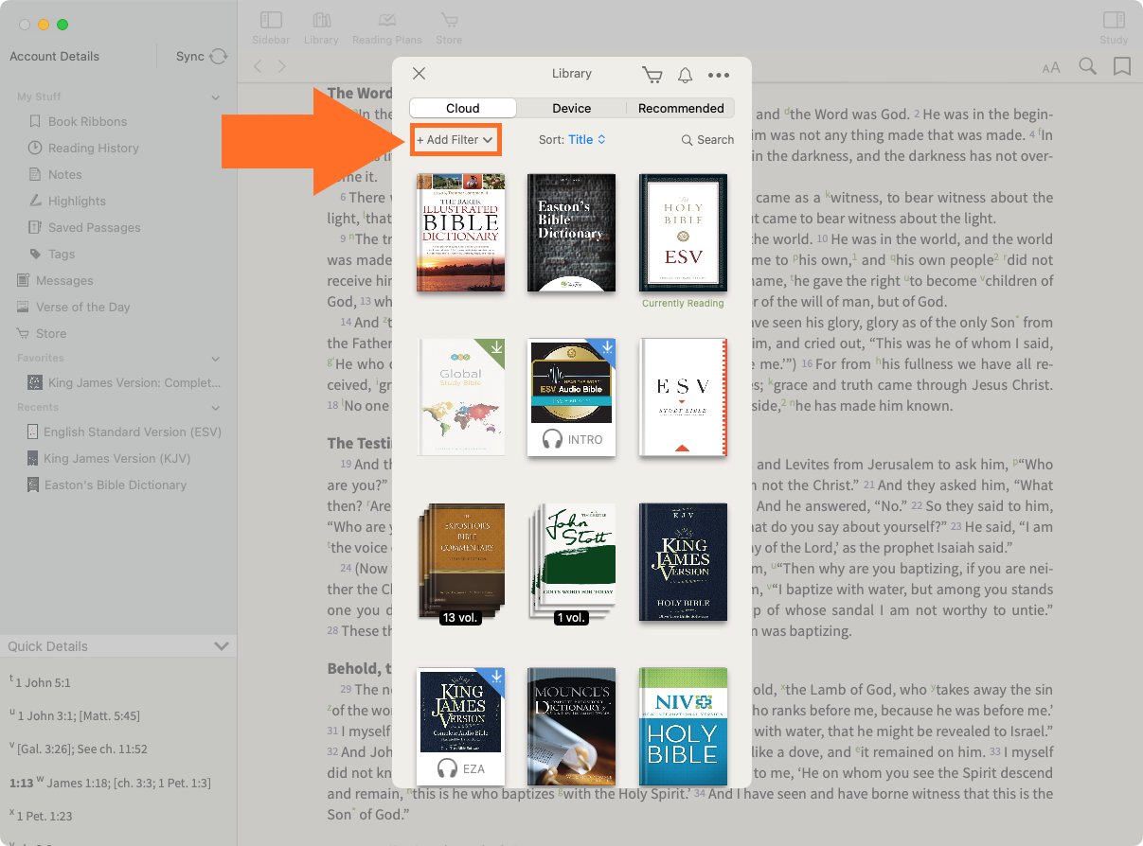Add a bookmark ribbon icon
This screenshot has width=1143, height=846.
tap(1122, 66)
